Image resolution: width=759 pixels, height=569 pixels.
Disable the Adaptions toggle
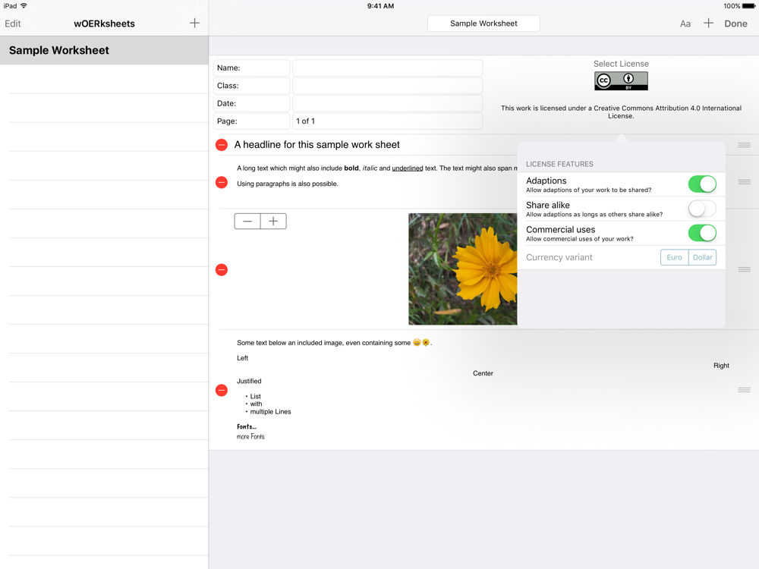point(701,184)
